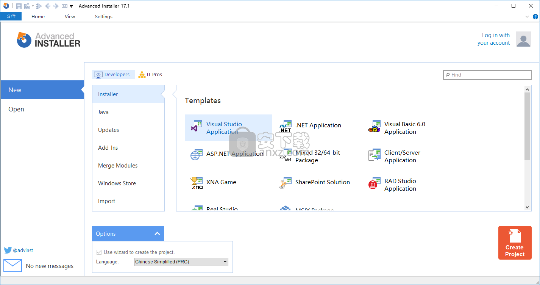Select the Merge Modules category
The height and width of the screenshot is (285, 540).
128,165
